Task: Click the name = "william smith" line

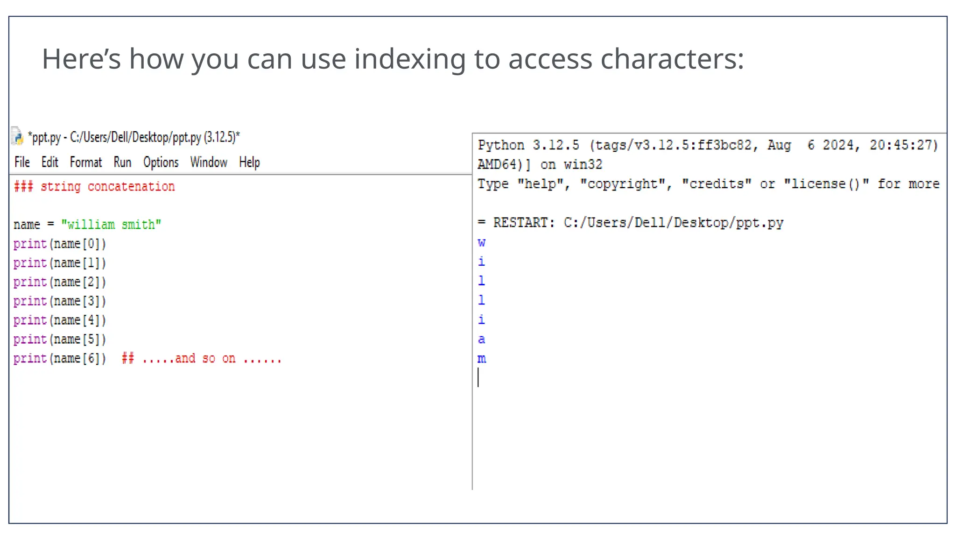Action: [x=87, y=225]
